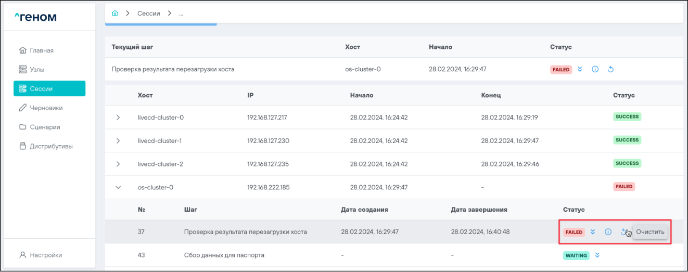Collapse the os-cluster-0 host row
The image size is (688, 272).
(118, 187)
